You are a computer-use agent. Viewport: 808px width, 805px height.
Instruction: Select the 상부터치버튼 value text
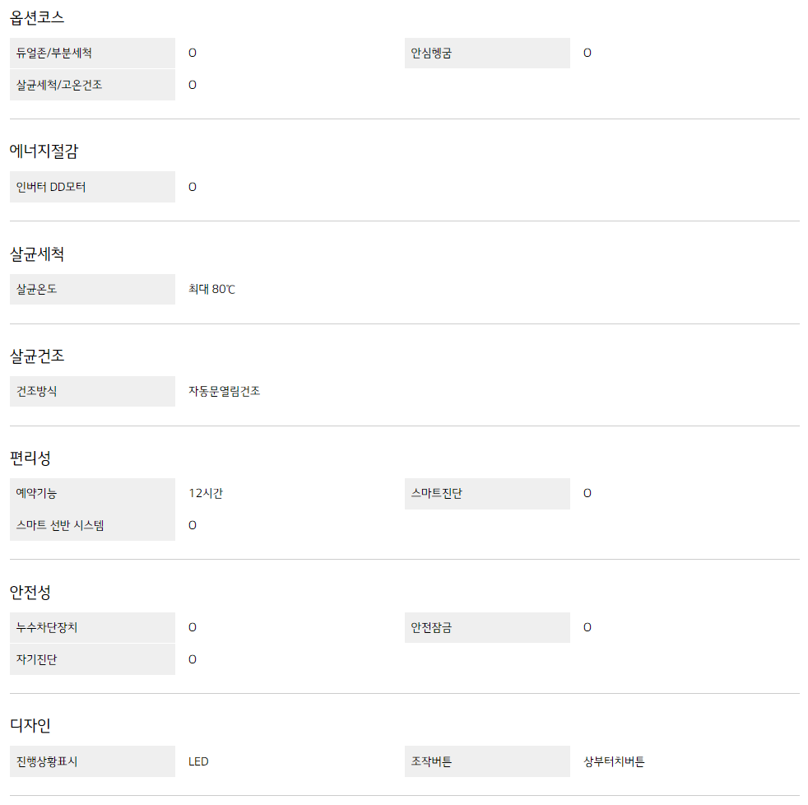click(x=614, y=761)
